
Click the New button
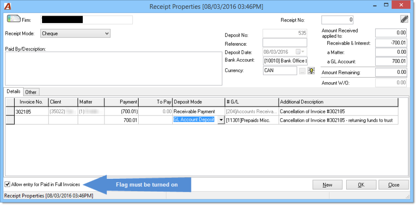(x=327, y=185)
